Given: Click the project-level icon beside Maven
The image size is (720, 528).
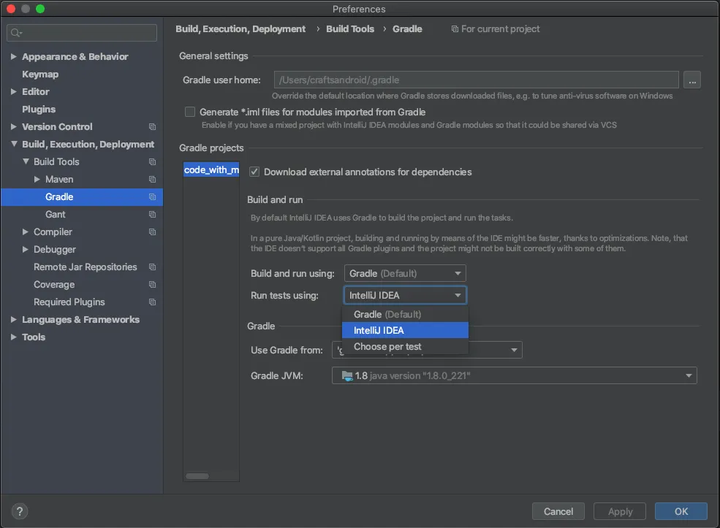Looking at the screenshot, I should (x=152, y=180).
